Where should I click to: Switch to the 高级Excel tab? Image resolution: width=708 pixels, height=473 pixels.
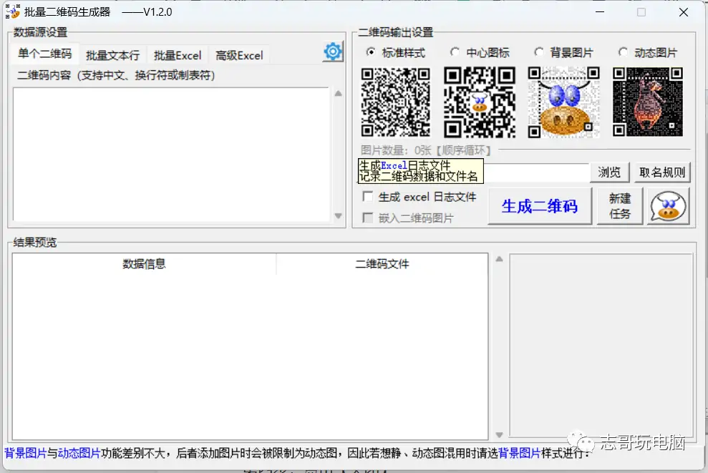tap(239, 55)
